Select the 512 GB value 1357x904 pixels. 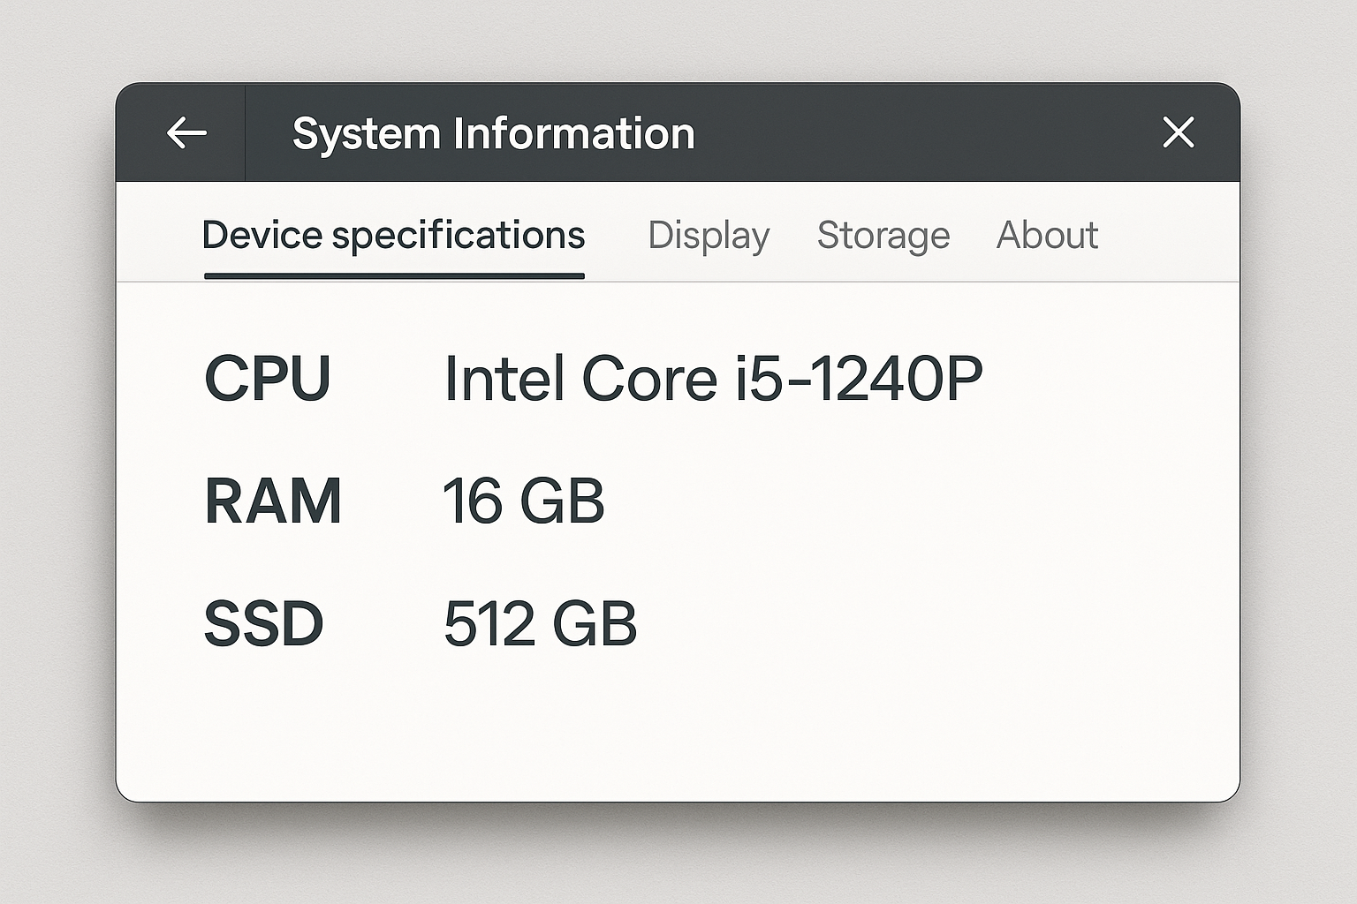point(540,624)
